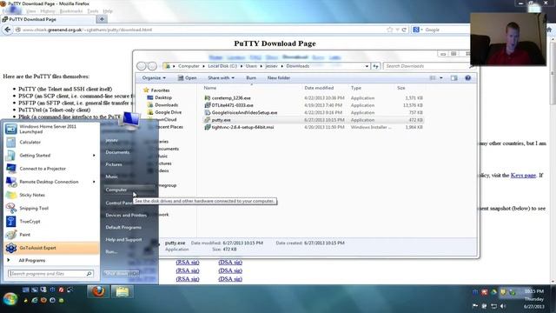This screenshot has width=556, height=313.
Task: Open Connect to a Projector
Action: pos(51,169)
